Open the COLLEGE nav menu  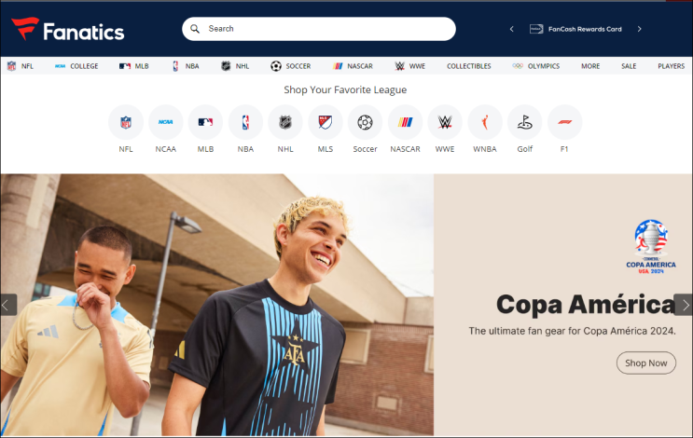(76, 66)
